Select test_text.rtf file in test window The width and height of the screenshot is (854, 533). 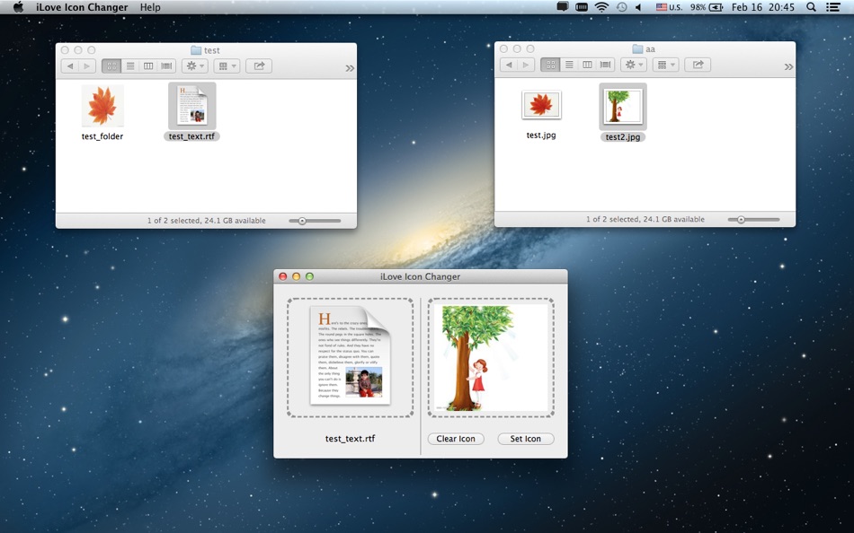point(191,112)
